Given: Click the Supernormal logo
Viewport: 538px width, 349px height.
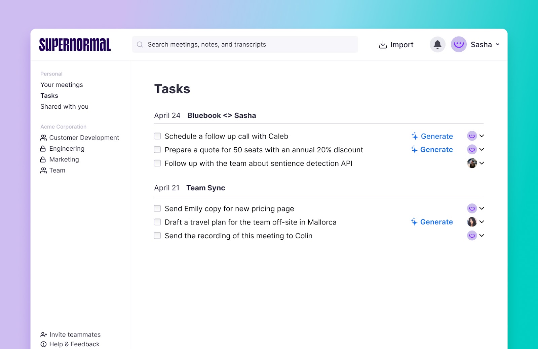Looking at the screenshot, I should click(75, 45).
